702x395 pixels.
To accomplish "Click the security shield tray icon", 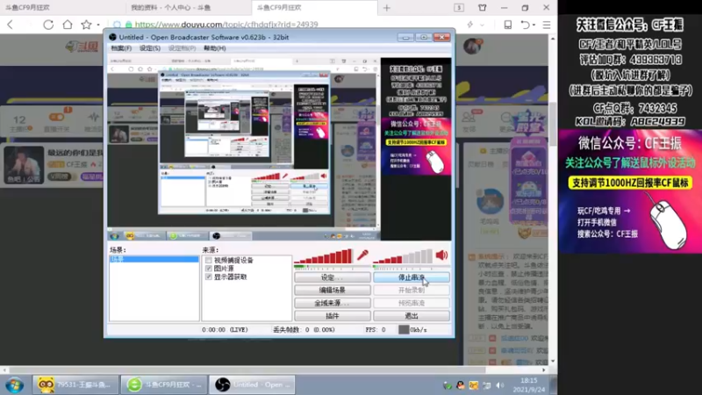I will (x=448, y=385).
